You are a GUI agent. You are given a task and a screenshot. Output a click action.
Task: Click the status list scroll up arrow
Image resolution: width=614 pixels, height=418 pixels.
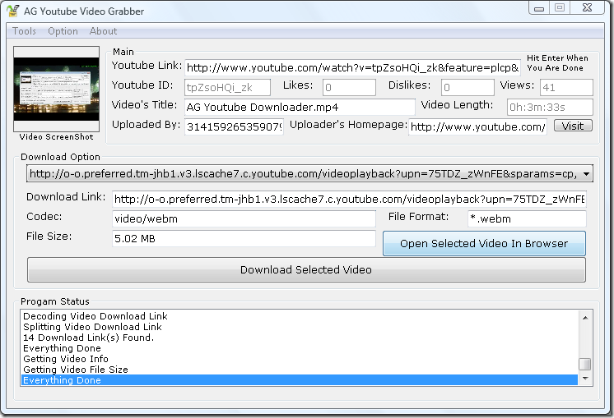click(585, 318)
